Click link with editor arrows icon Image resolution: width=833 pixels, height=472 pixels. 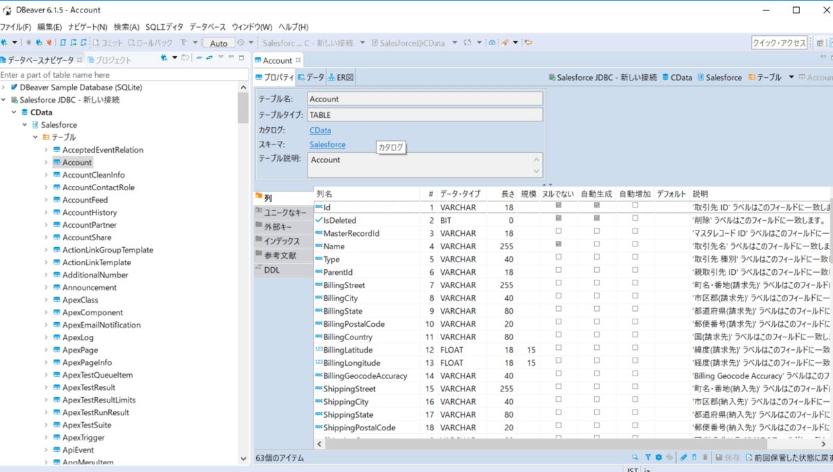(x=209, y=58)
